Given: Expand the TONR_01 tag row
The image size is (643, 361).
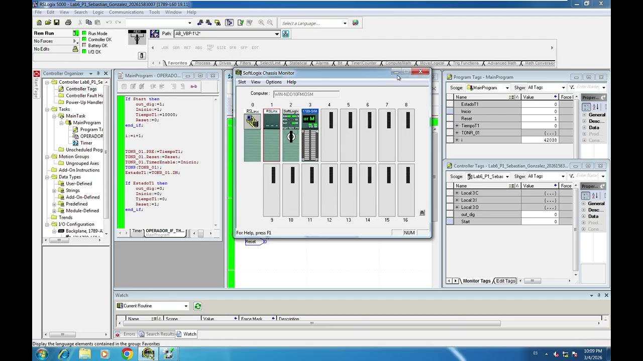Looking at the screenshot, I should 457,133.
